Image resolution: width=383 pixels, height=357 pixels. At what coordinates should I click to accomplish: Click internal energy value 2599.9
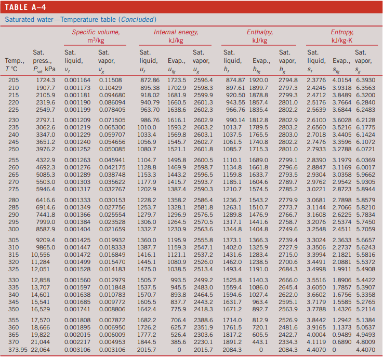point(203,95)
